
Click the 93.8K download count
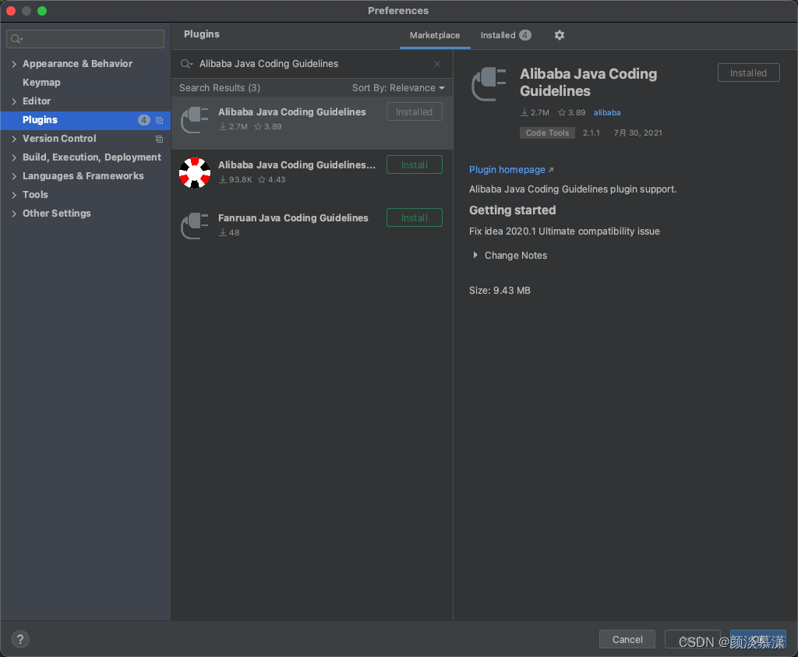click(x=235, y=179)
